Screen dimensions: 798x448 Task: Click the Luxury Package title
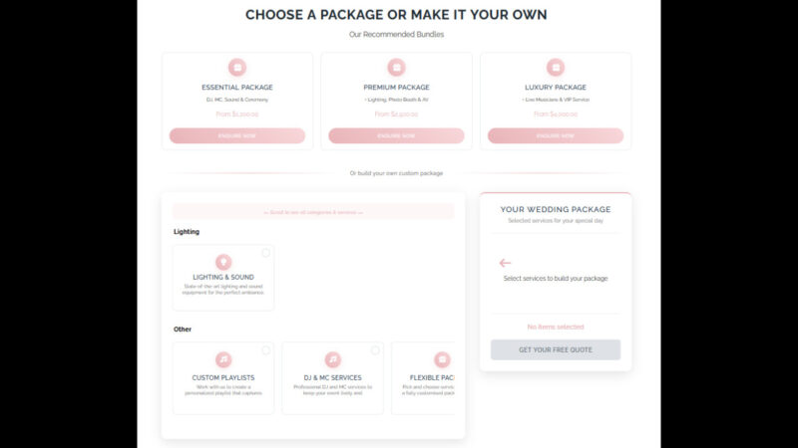556,88
